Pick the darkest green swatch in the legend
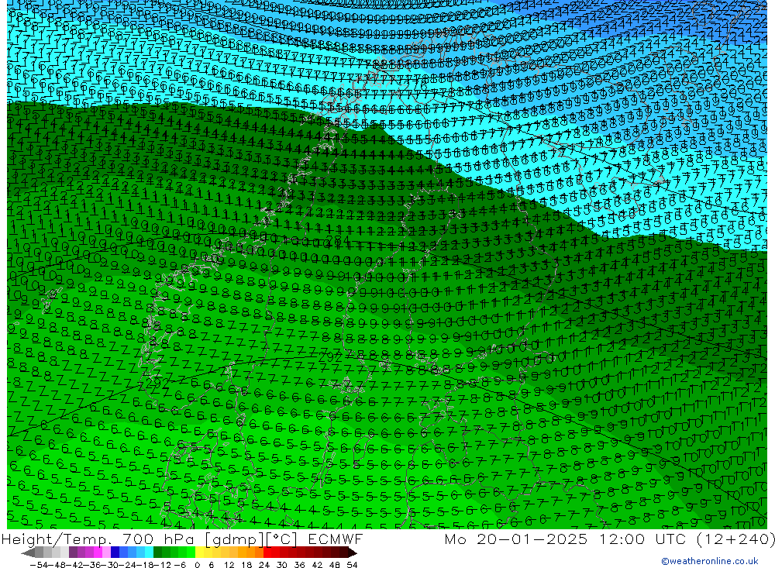The height and width of the screenshot is (568, 775). 157,553
